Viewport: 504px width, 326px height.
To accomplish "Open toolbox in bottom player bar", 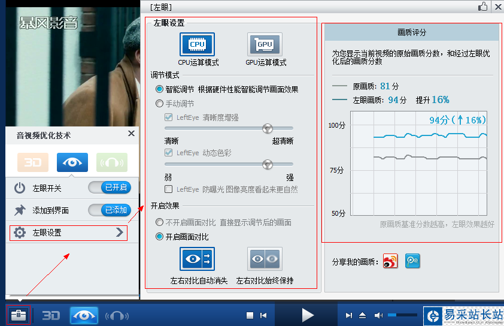I will click(x=19, y=315).
